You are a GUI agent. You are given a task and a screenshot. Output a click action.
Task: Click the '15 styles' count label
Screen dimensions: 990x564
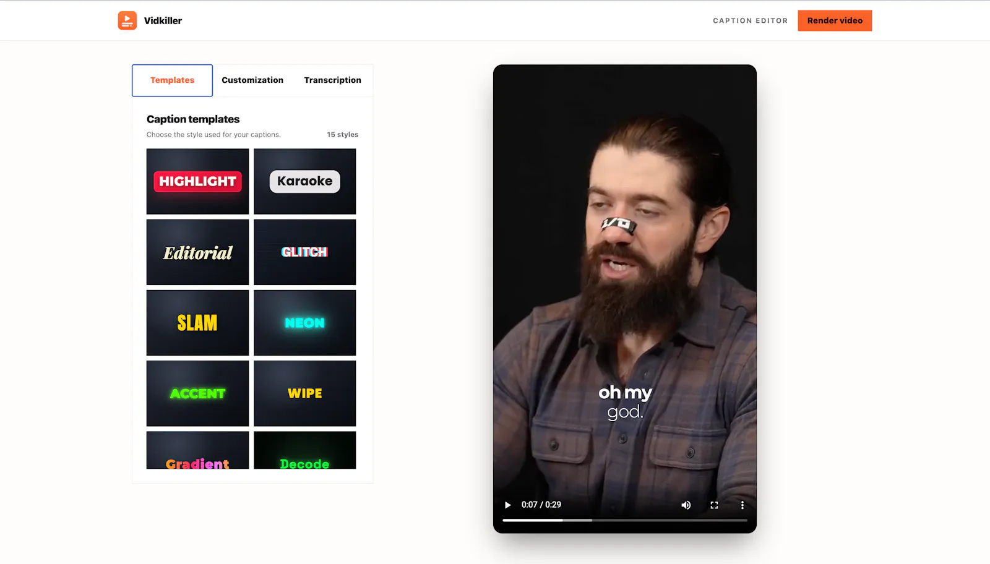(x=342, y=134)
